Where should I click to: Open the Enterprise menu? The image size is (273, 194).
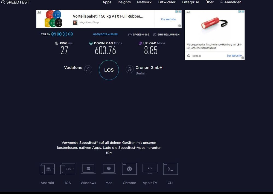tap(190, 2)
